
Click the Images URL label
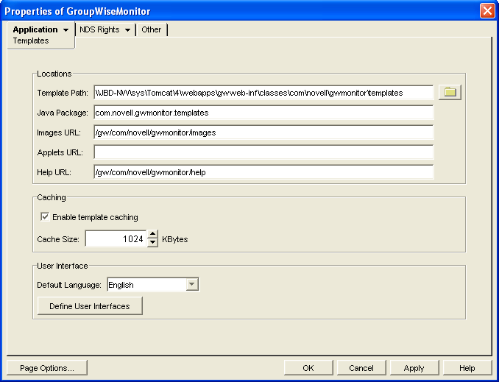tap(59, 132)
